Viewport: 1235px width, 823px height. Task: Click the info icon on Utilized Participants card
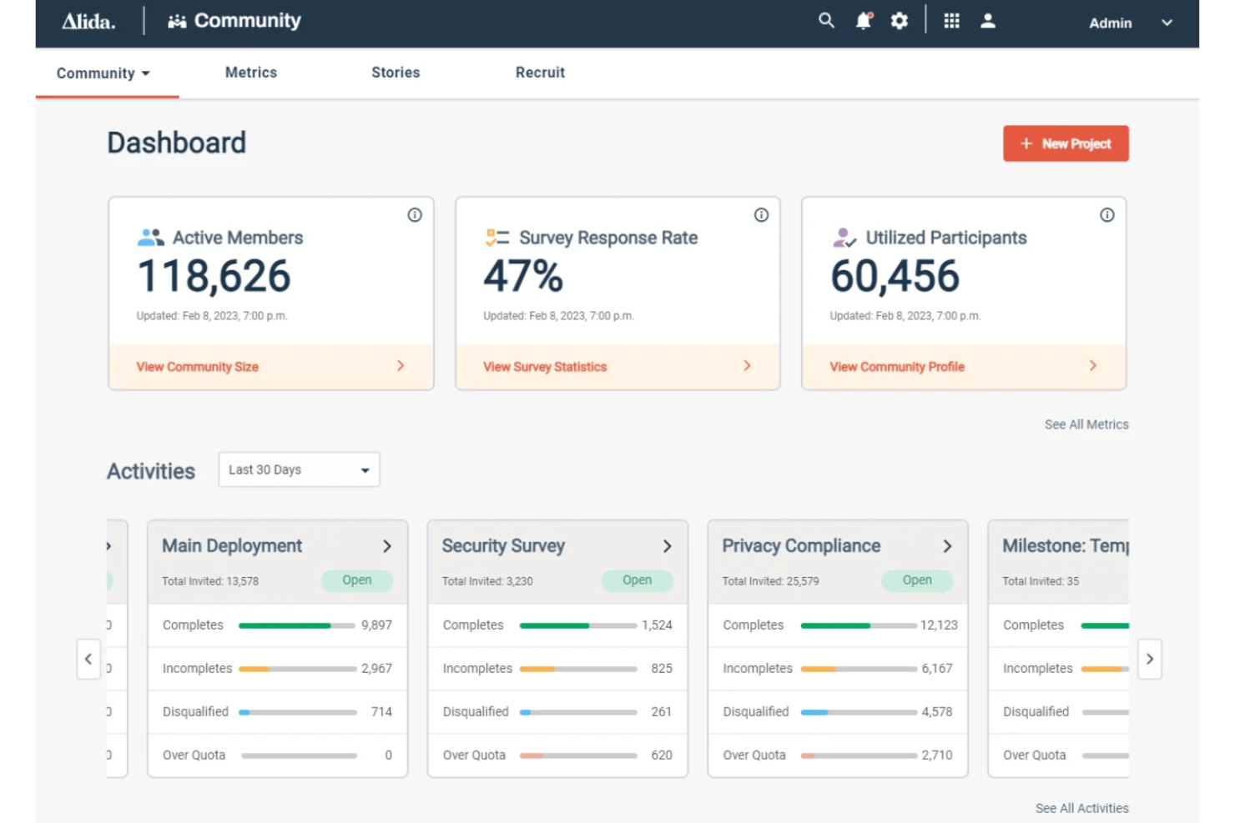click(x=1107, y=215)
